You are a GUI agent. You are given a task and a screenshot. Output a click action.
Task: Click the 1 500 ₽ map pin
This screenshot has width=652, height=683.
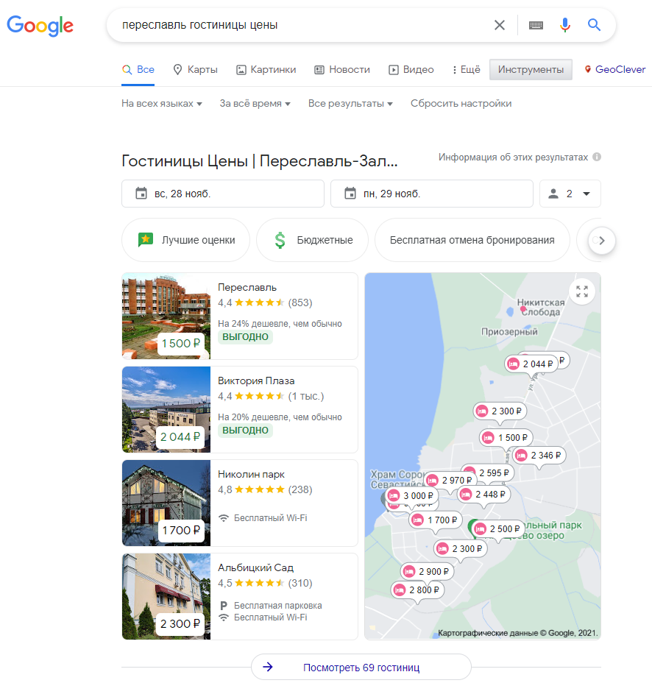click(x=506, y=438)
